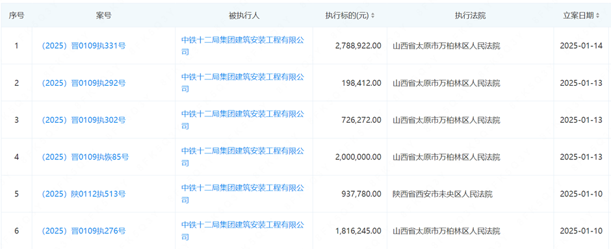Image resolution: width=611 pixels, height=249 pixels.
Task: Select court name in row 6
Action: click(447, 231)
